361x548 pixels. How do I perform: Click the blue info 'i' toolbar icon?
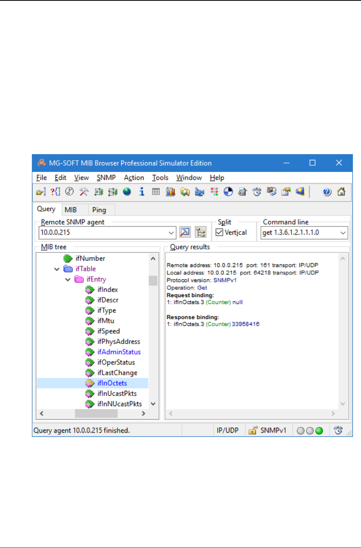142,191
